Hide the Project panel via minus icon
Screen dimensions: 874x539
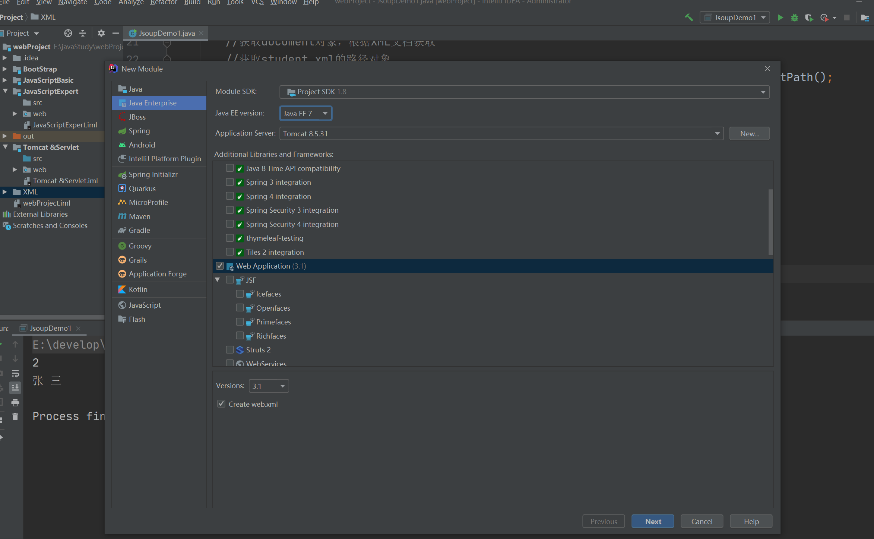[115, 33]
